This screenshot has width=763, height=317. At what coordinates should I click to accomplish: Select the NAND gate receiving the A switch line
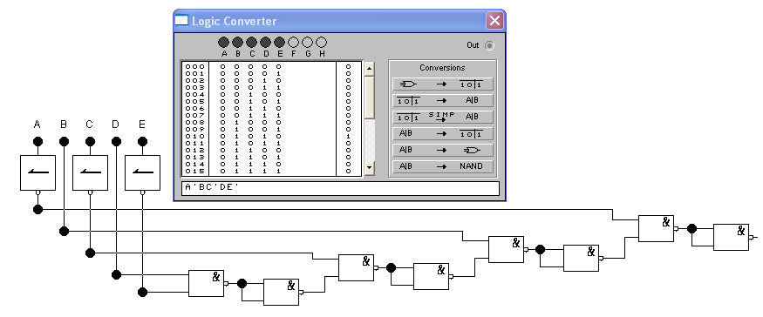point(657,228)
